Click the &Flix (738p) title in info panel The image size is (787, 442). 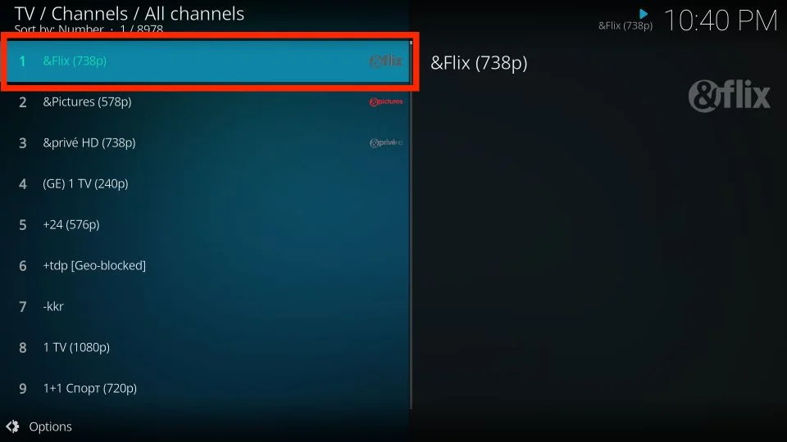point(479,63)
